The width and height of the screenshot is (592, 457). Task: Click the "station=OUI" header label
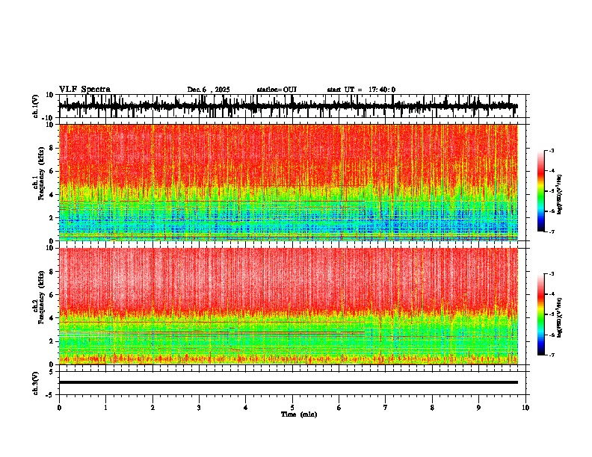277,90
